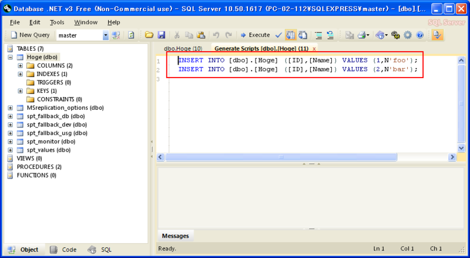Expand the INDEXES (1) folder
Image resolution: width=470 pixels, height=258 pixels.
20,74
